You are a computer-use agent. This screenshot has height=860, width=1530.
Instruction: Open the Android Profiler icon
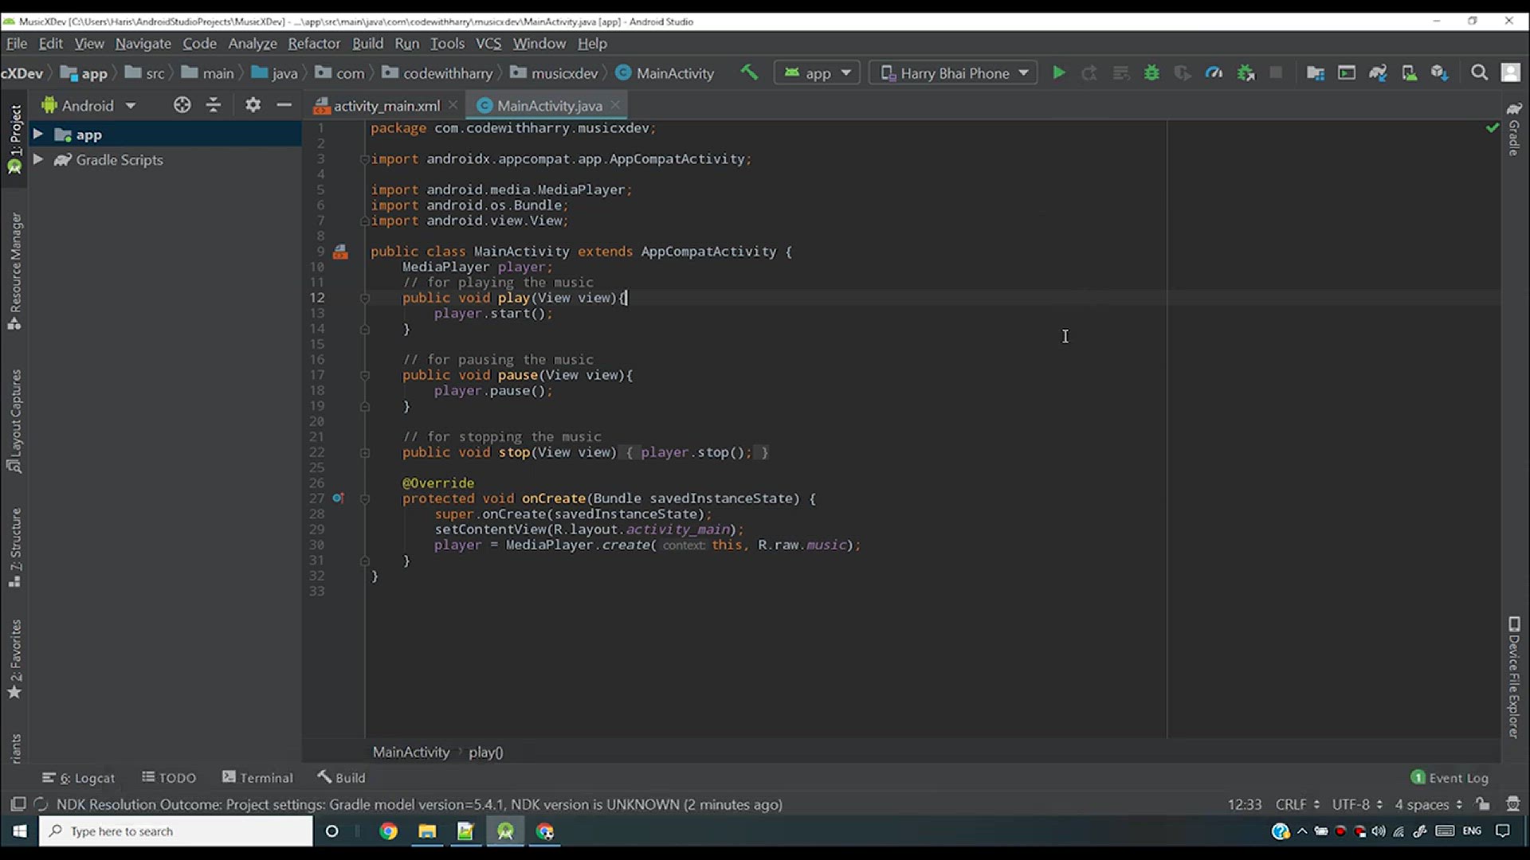1214,73
